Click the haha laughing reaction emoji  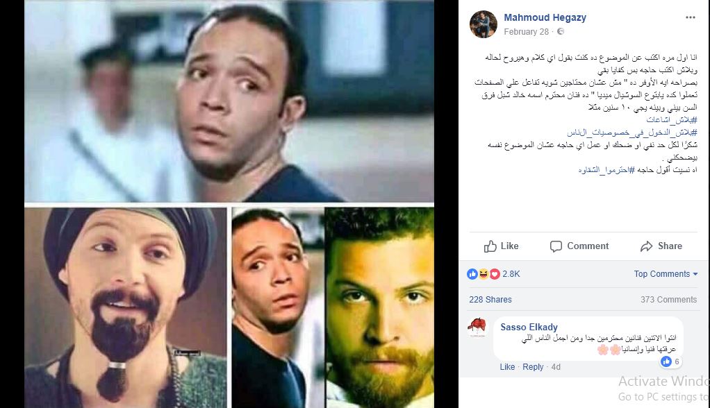pyautogui.click(x=483, y=274)
